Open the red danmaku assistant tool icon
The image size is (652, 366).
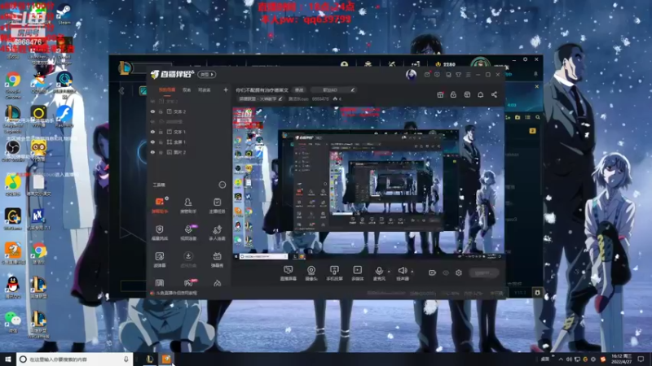tap(160, 202)
